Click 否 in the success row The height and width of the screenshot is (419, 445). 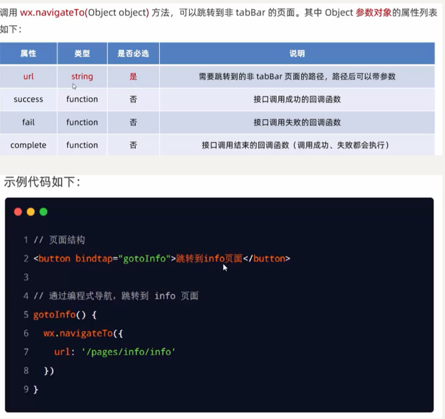click(133, 99)
